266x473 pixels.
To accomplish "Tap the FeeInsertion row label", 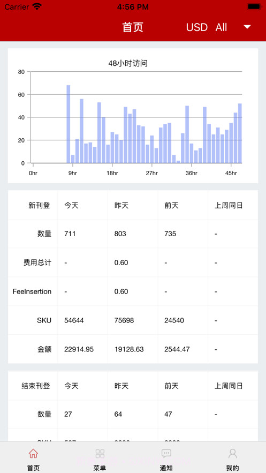I will 32,292.
